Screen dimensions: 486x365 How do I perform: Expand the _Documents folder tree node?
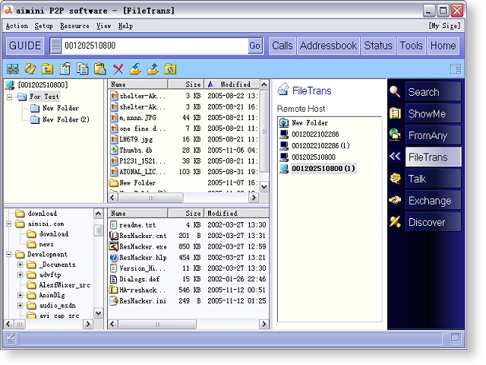[x=20, y=265]
